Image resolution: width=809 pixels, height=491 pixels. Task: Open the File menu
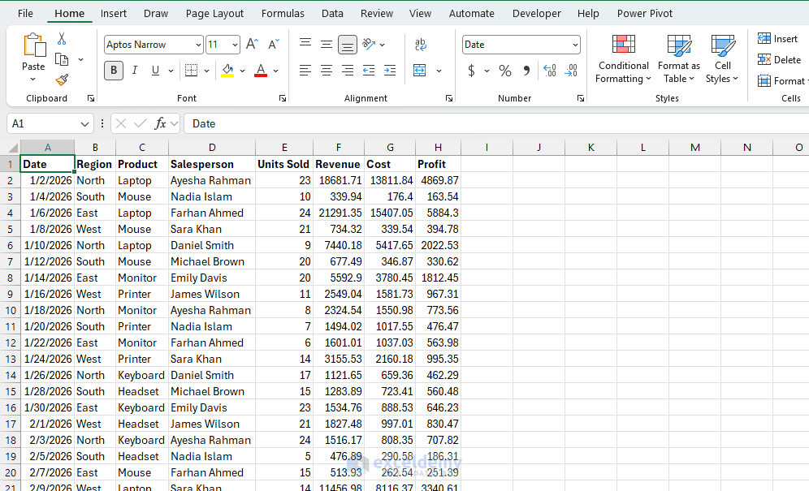tap(25, 14)
